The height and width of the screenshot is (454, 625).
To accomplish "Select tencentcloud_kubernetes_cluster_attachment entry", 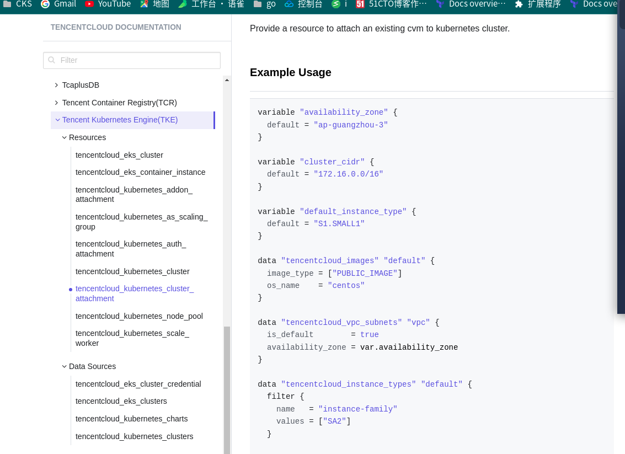I will (x=135, y=293).
